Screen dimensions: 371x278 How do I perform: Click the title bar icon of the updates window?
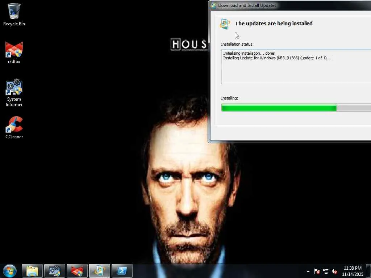(x=213, y=5)
